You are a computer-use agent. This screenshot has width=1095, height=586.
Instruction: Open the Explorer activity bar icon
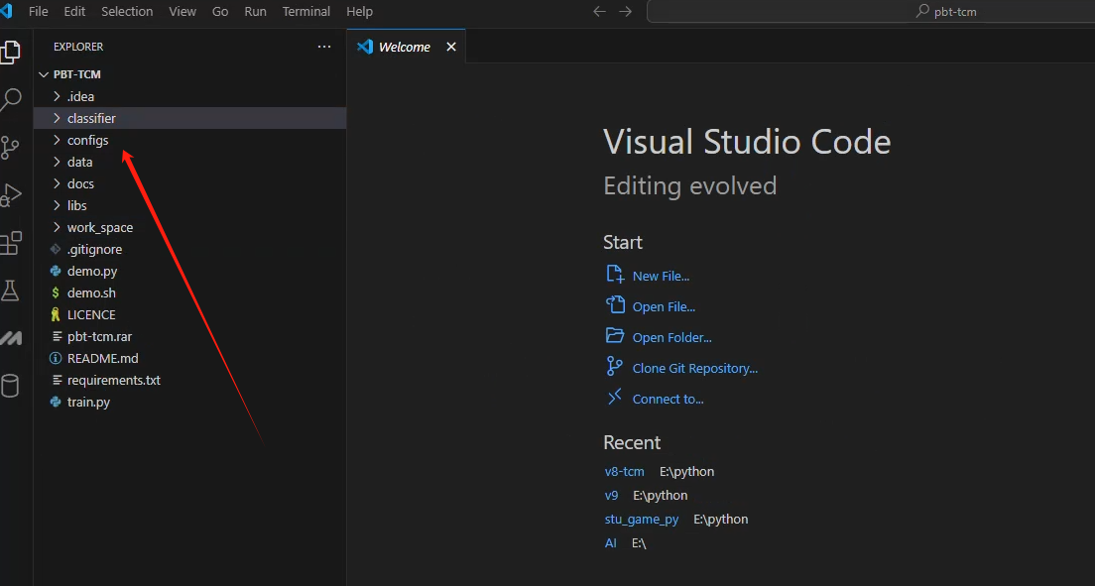pos(11,53)
